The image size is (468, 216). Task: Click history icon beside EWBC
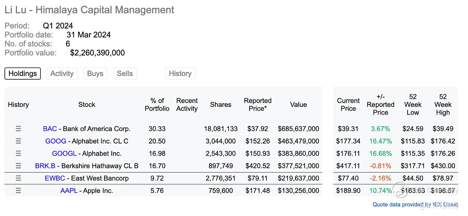coord(18,178)
